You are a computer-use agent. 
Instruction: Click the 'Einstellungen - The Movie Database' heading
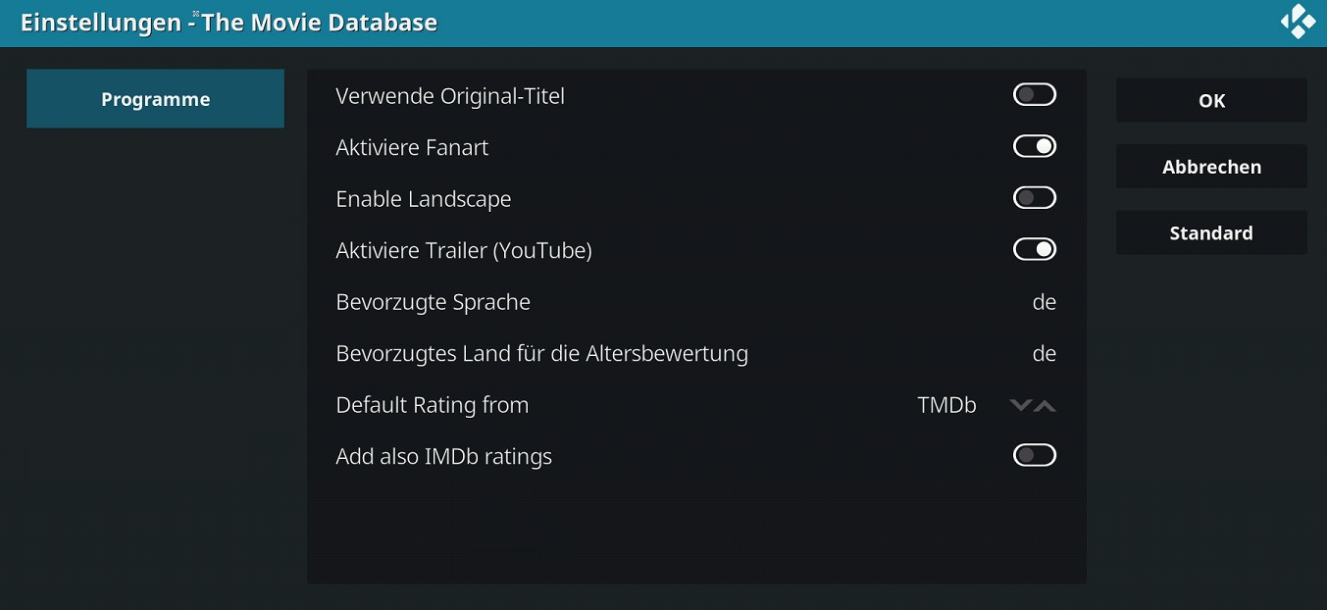coord(229,23)
